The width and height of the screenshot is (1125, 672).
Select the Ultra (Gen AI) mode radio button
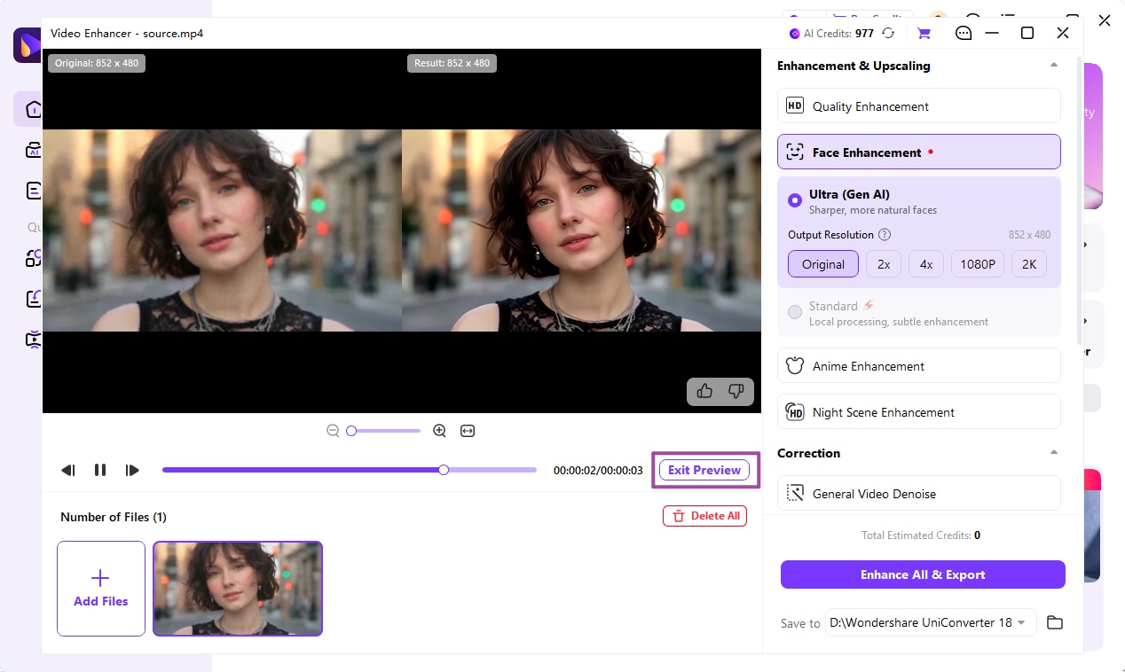click(795, 200)
